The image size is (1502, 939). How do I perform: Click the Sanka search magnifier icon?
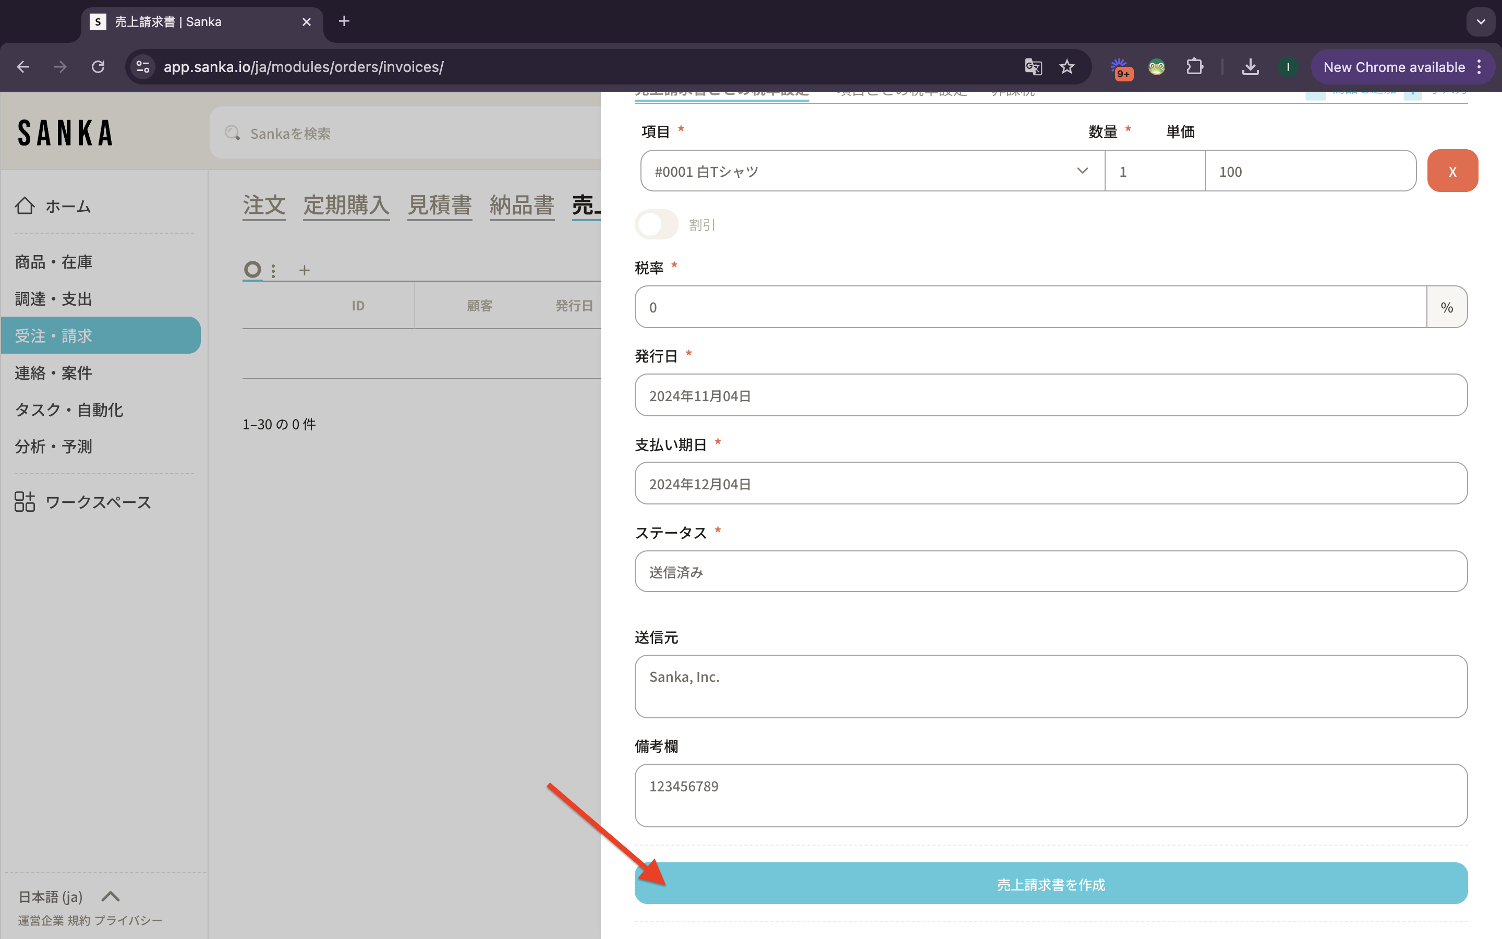pos(233,133)
